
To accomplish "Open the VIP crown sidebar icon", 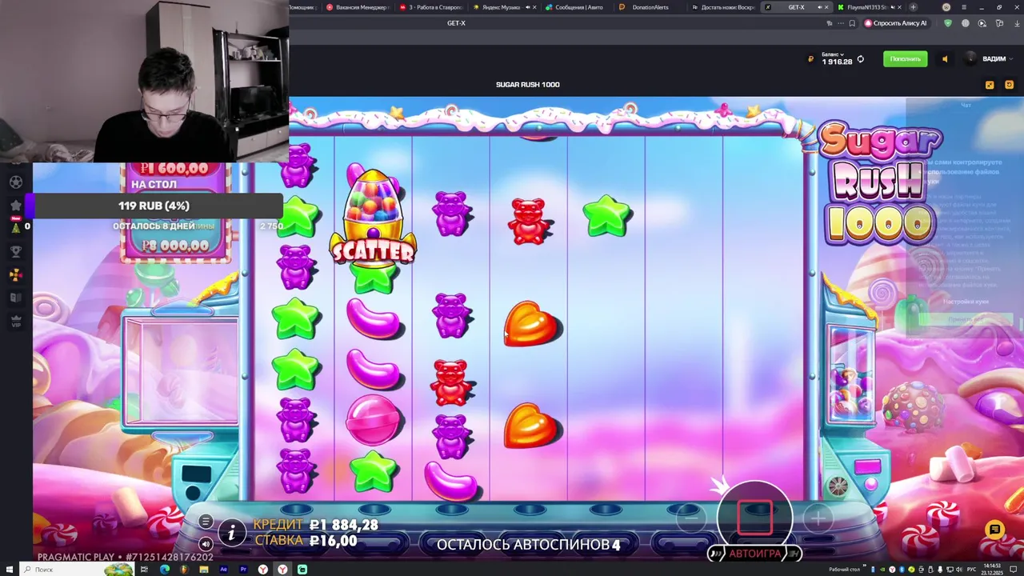I will (x=16, y=321).
